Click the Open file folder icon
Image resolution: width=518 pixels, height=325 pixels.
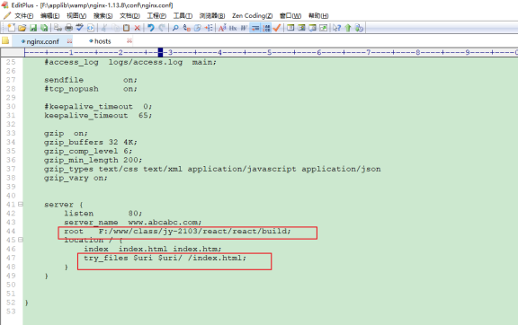(x=22, y=28)
